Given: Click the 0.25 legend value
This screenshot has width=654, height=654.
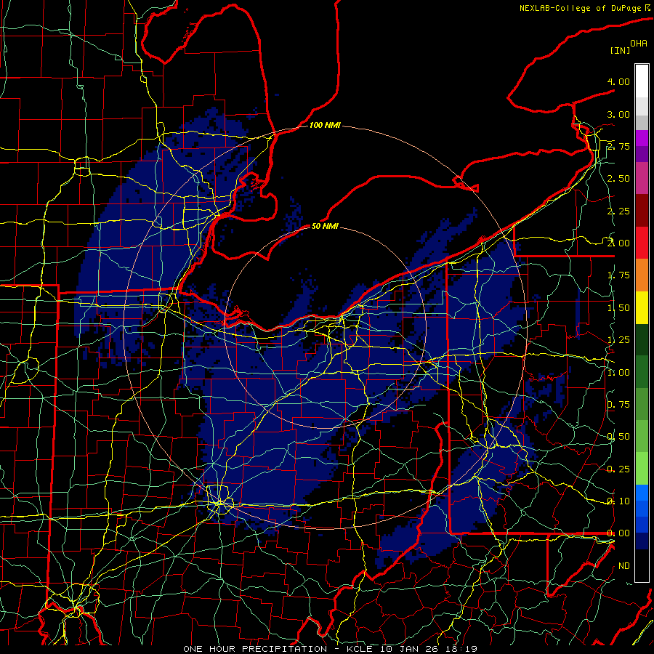Looking at the screenshot, I should click(618, 469).
